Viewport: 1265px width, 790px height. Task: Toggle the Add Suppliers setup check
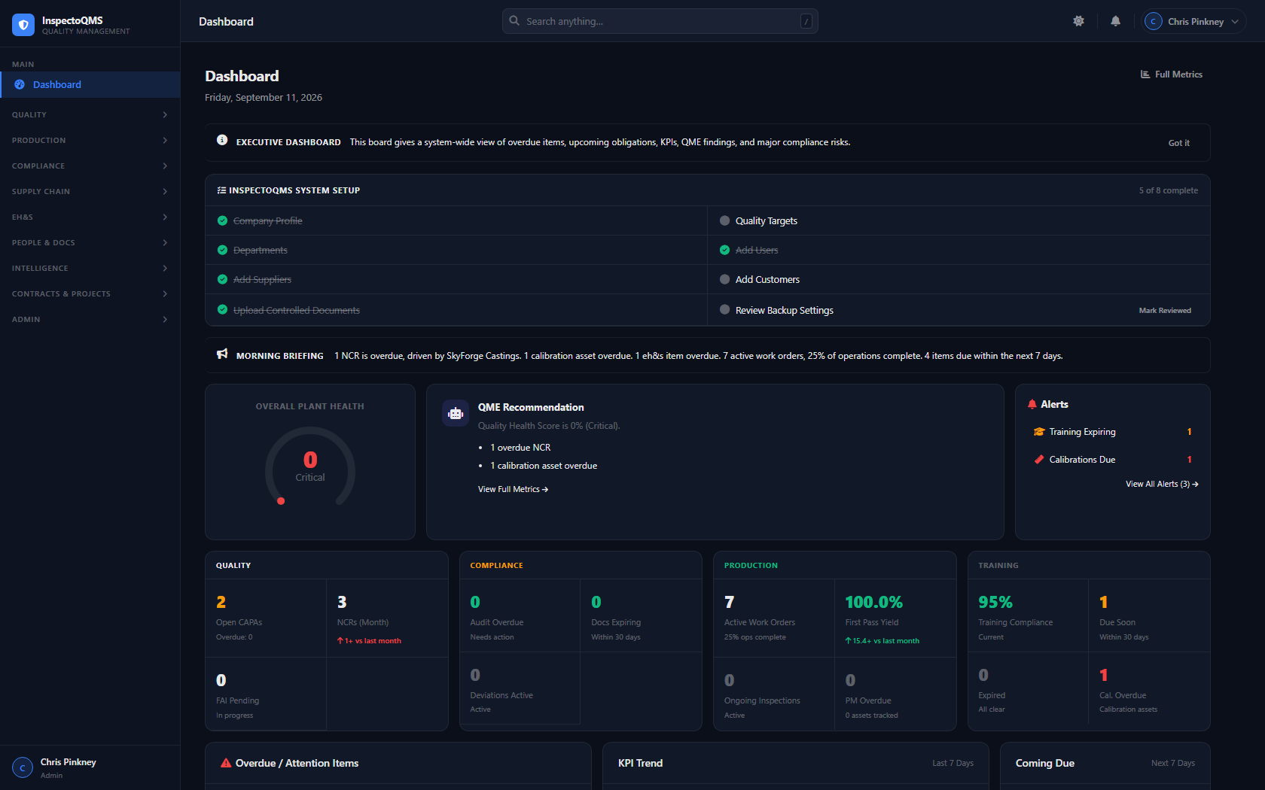pyautogui.click(x=222, y=279)
